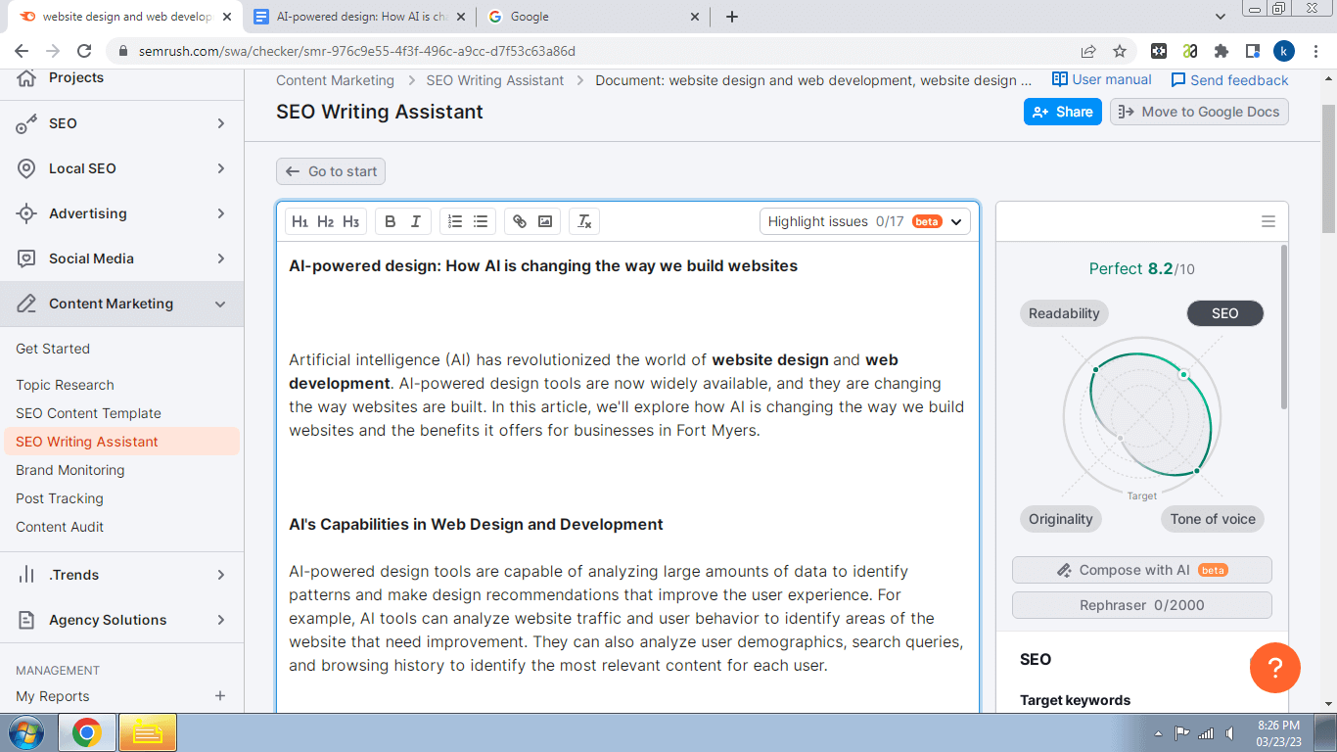This screenshot has height=752, width=1337.
Task: Expand the Social Media sidebar section
Action: [121, 258]
